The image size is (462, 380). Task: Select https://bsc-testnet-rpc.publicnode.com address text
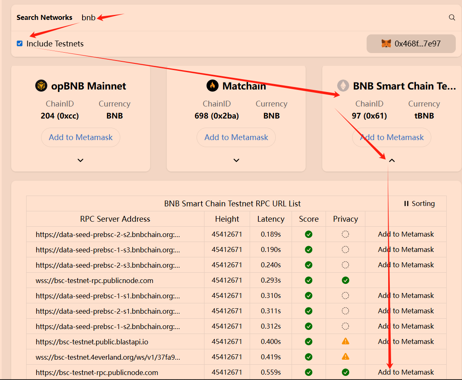pyautogui.click(x=97, y=373)
